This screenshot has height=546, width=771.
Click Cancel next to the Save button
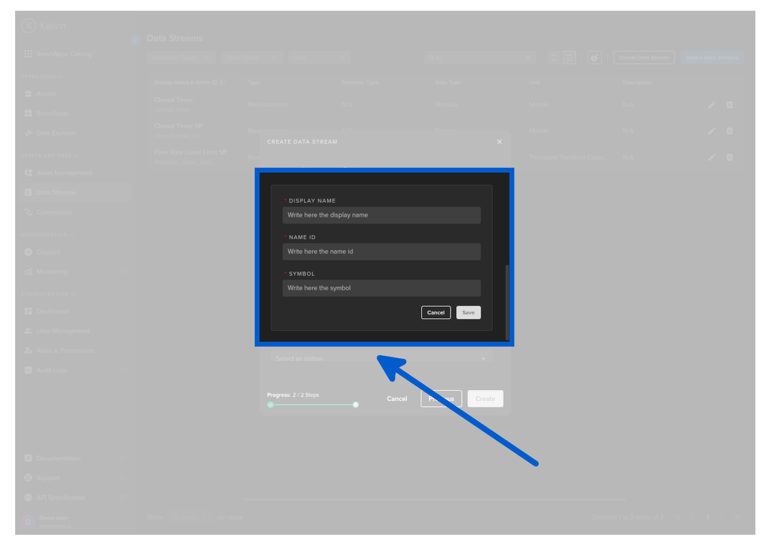tap(435, 312)
